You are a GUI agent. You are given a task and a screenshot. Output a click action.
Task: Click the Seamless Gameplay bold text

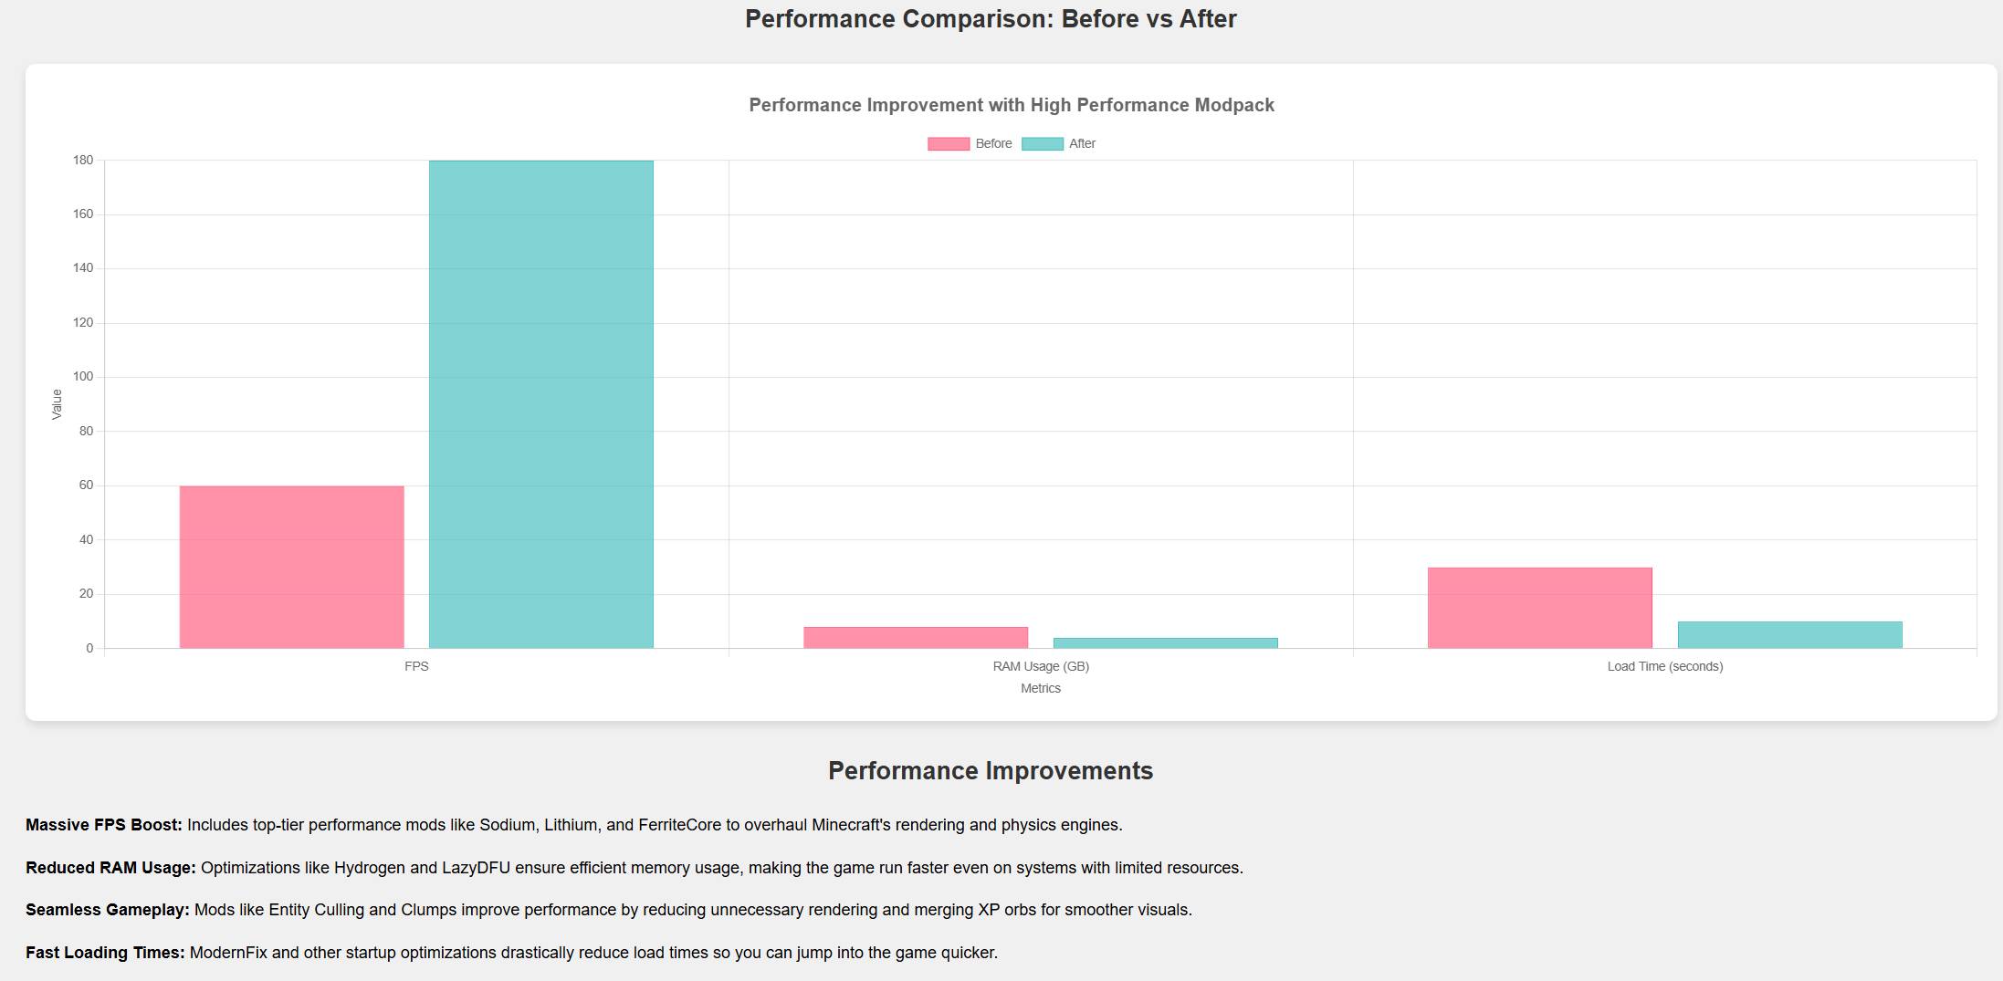click(x=108, y=910)
